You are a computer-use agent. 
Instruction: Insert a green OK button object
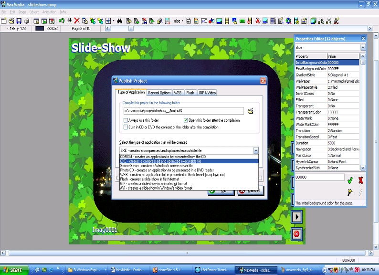[x=242, y=21]
